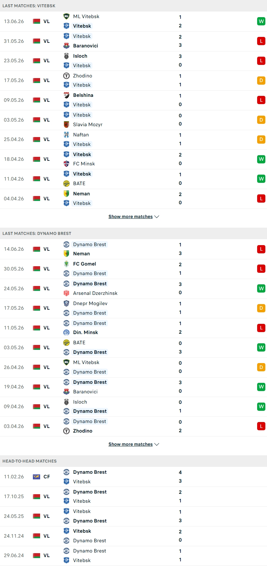Click the orange D badge for Zhodino match
This screenshot has height=566, width=267.
(x=261, y=80)
